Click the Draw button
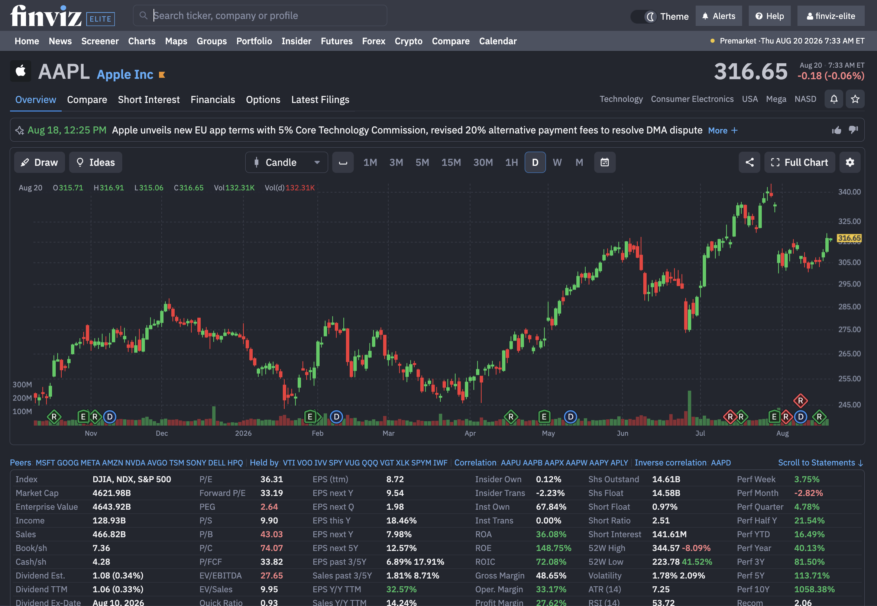The height and width of the screenshot is (606, 877). 39,162
